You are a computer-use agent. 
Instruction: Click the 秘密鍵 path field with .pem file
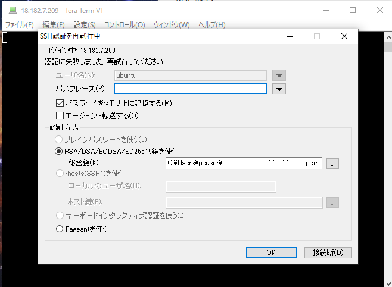click(x=244, y=163)
